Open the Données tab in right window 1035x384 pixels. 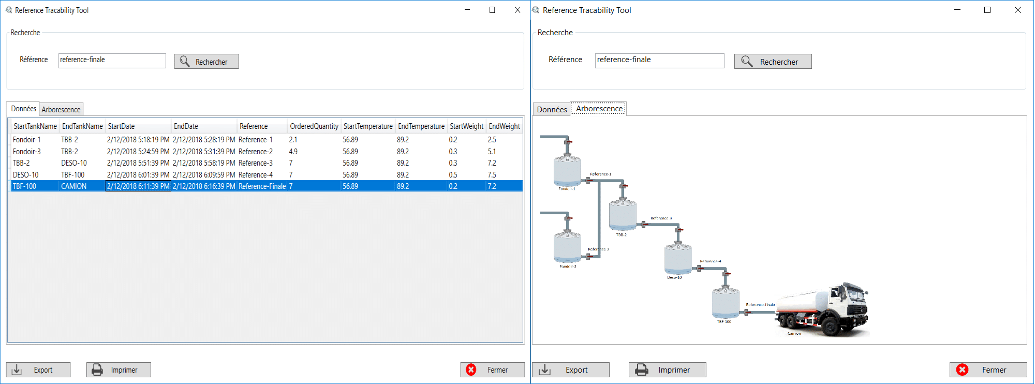[552, 110]
